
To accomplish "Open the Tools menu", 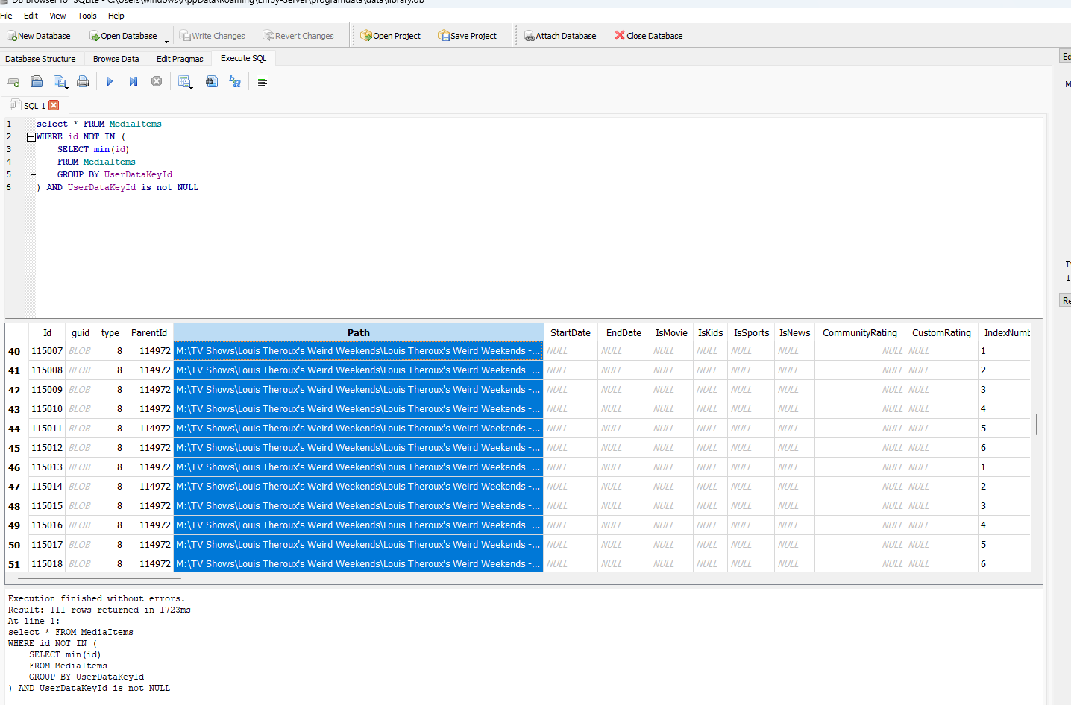I will [87, 16].
